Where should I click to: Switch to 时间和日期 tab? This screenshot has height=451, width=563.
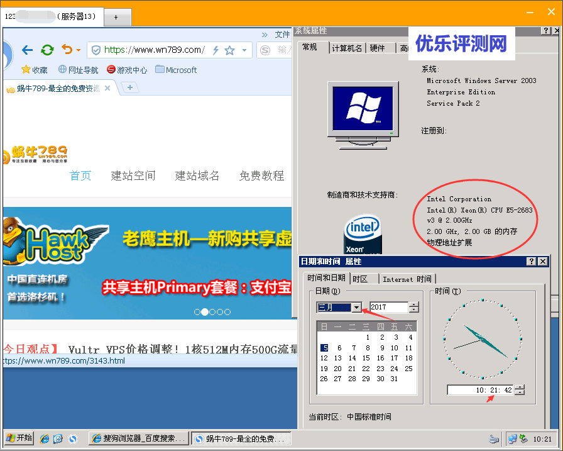coord(326,277)
